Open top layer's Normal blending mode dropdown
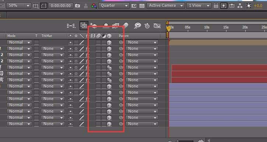Image resolution: width=267 pixels, height=142 pixels. click(19, 42)
